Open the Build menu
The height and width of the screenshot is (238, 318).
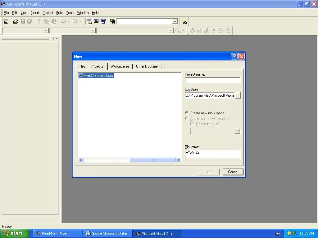tap(60, 13)
